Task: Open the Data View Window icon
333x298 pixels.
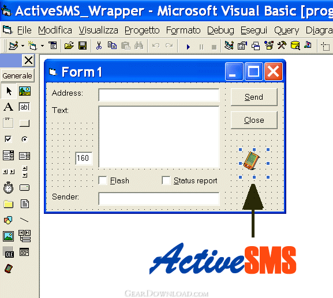Action: tap(295, 46)
